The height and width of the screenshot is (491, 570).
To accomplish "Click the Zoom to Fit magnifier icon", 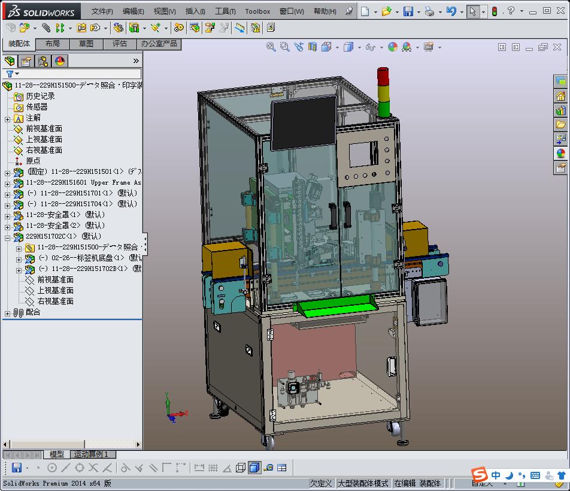I will click(x=271, y=47).
